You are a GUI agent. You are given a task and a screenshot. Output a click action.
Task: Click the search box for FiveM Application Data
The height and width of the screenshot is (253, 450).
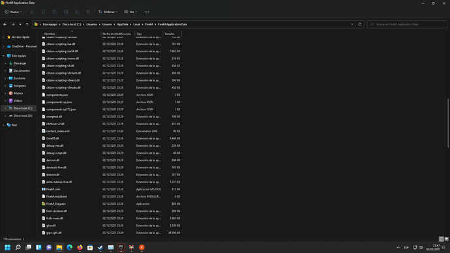point(407,24)
